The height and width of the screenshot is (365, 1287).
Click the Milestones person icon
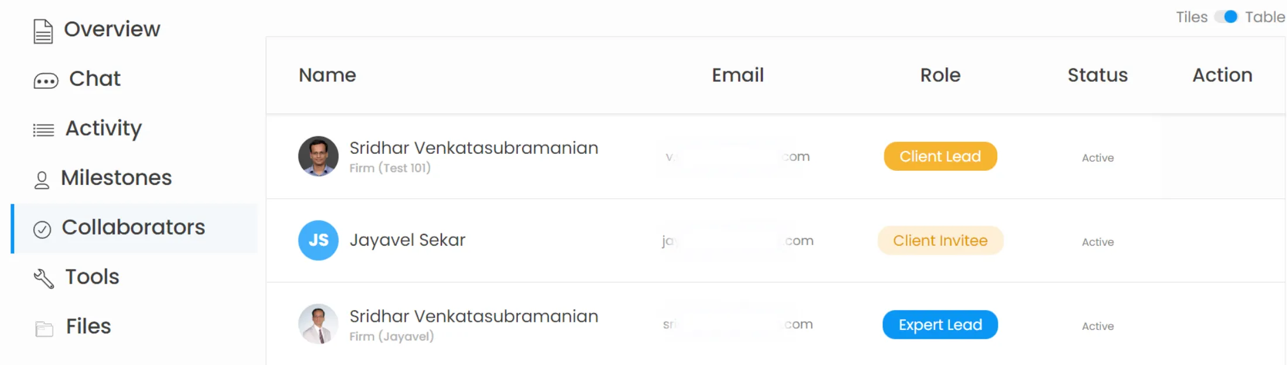(x=42, y=180)
